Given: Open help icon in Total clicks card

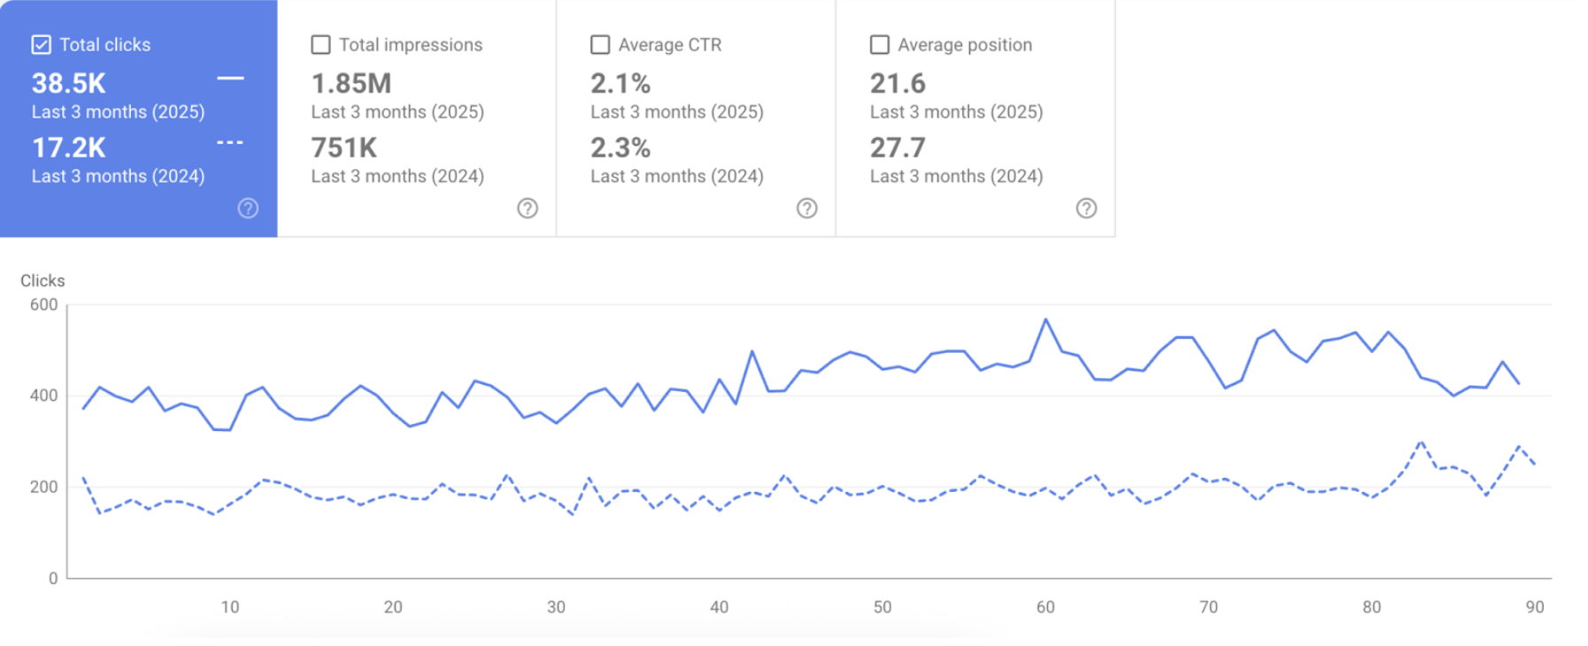Looking at the screenshot, I should point(248,208).
